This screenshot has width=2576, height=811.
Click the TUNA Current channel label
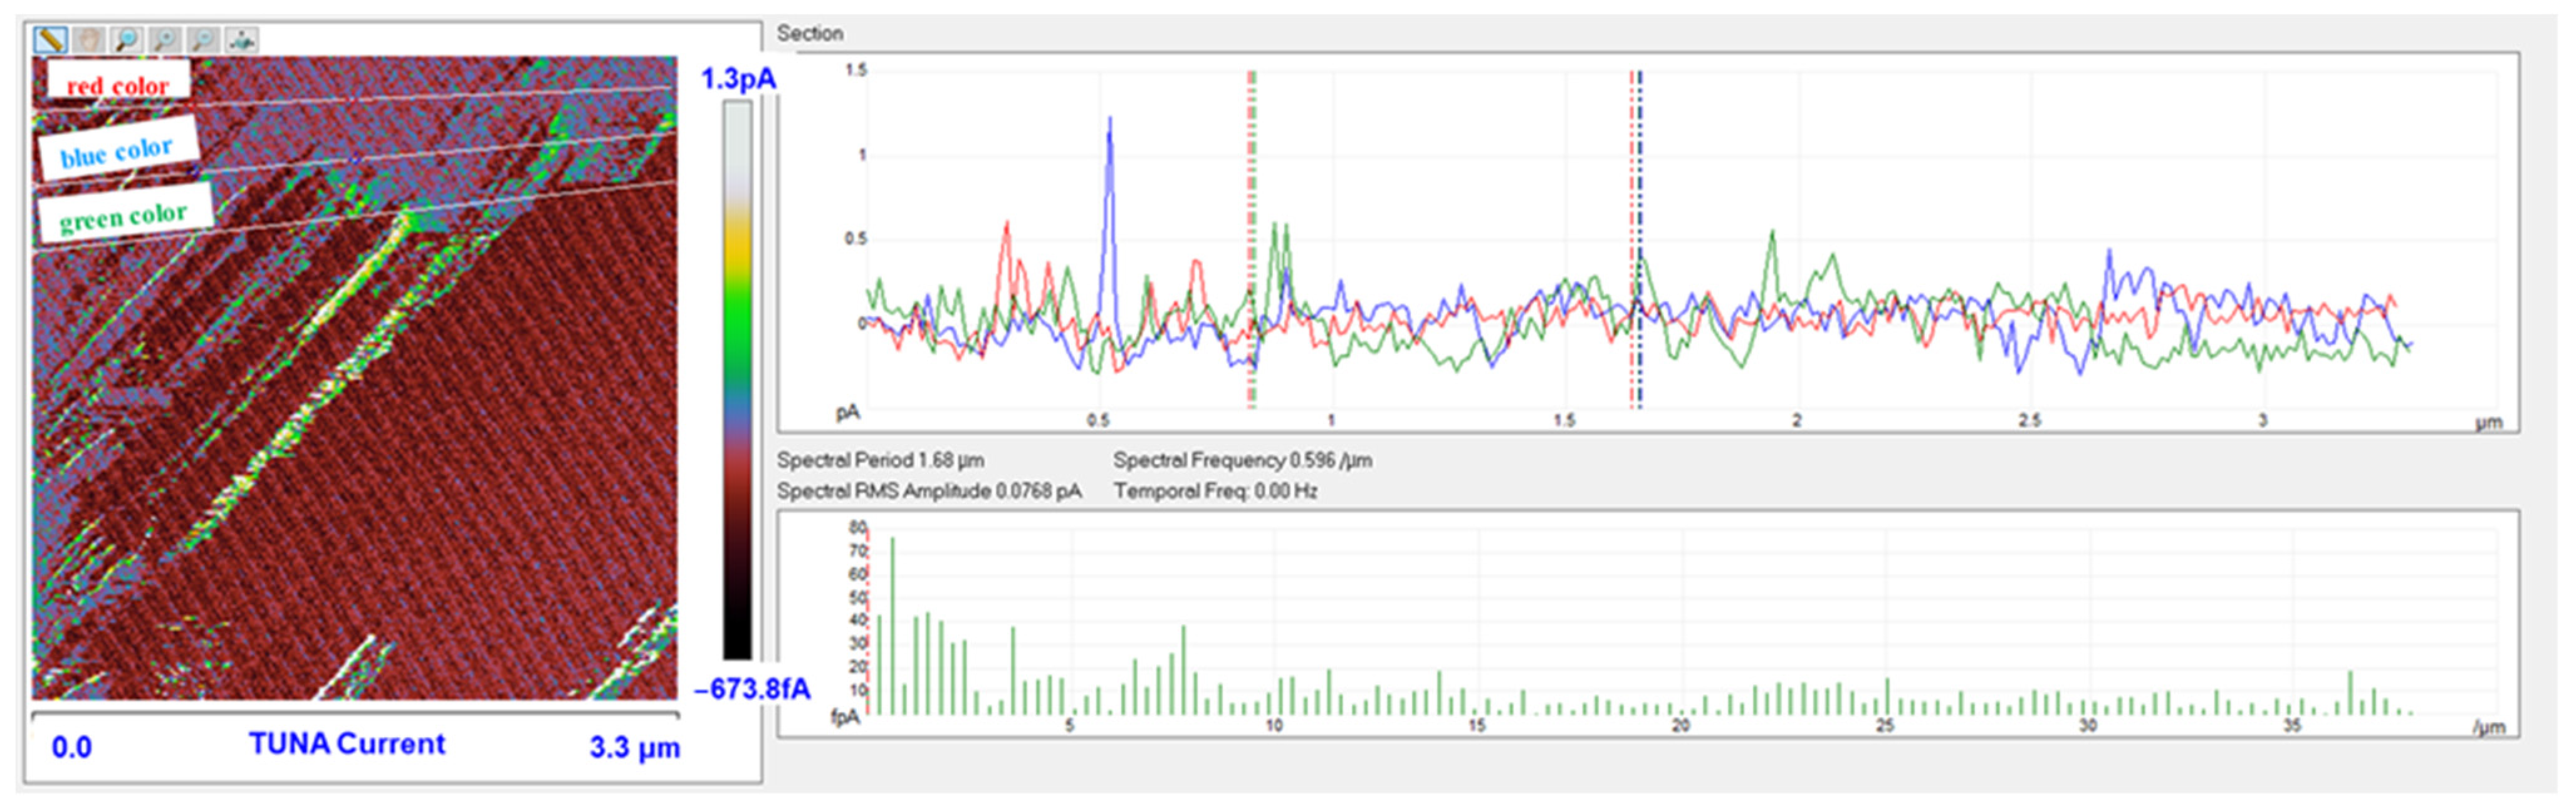click(346, 744)
